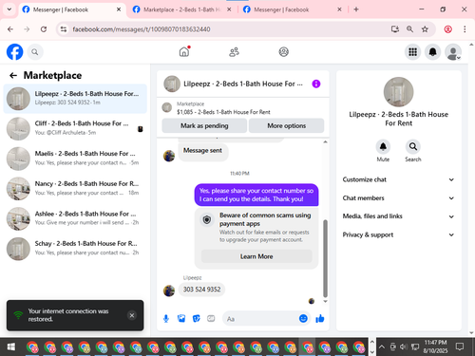Viewport: 475px width, 356px height.
Task: Open the Ashlee conversation in the list
Action: [x=75, y=218]
